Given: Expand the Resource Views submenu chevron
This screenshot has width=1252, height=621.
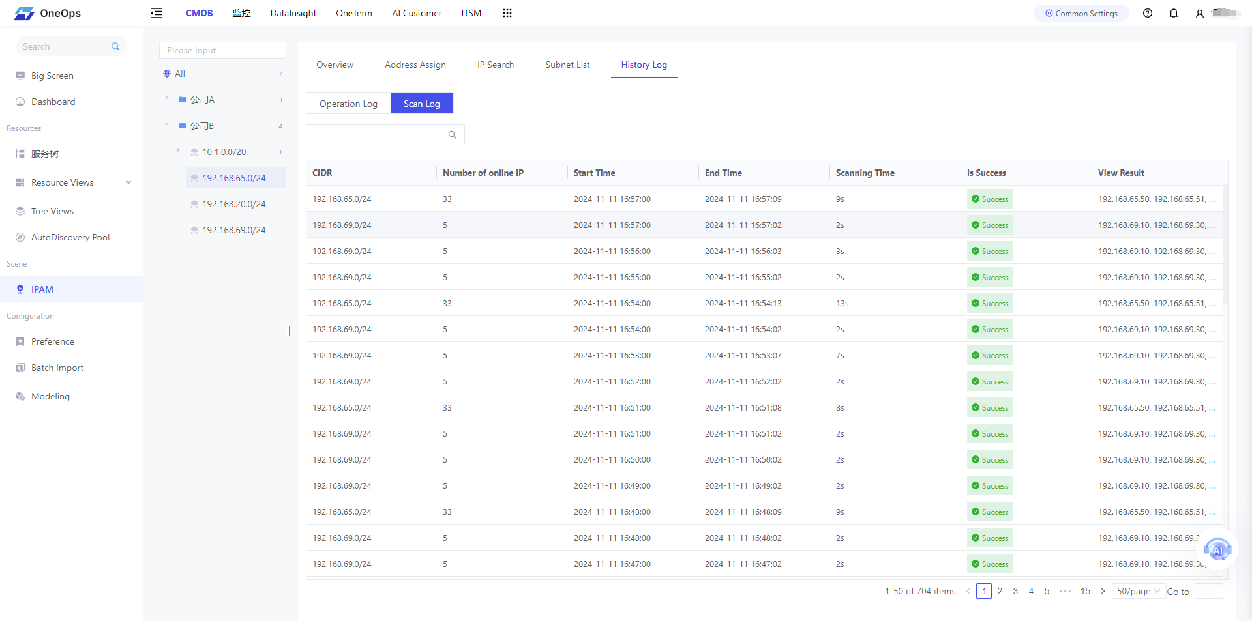Looking at the screenshot, I should point(128,182).
